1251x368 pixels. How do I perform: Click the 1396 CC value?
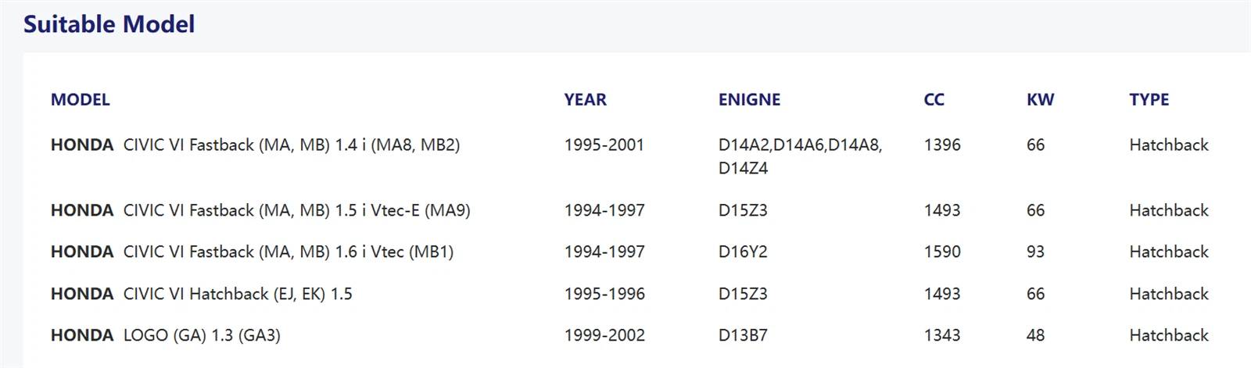(x=941, y=145)
